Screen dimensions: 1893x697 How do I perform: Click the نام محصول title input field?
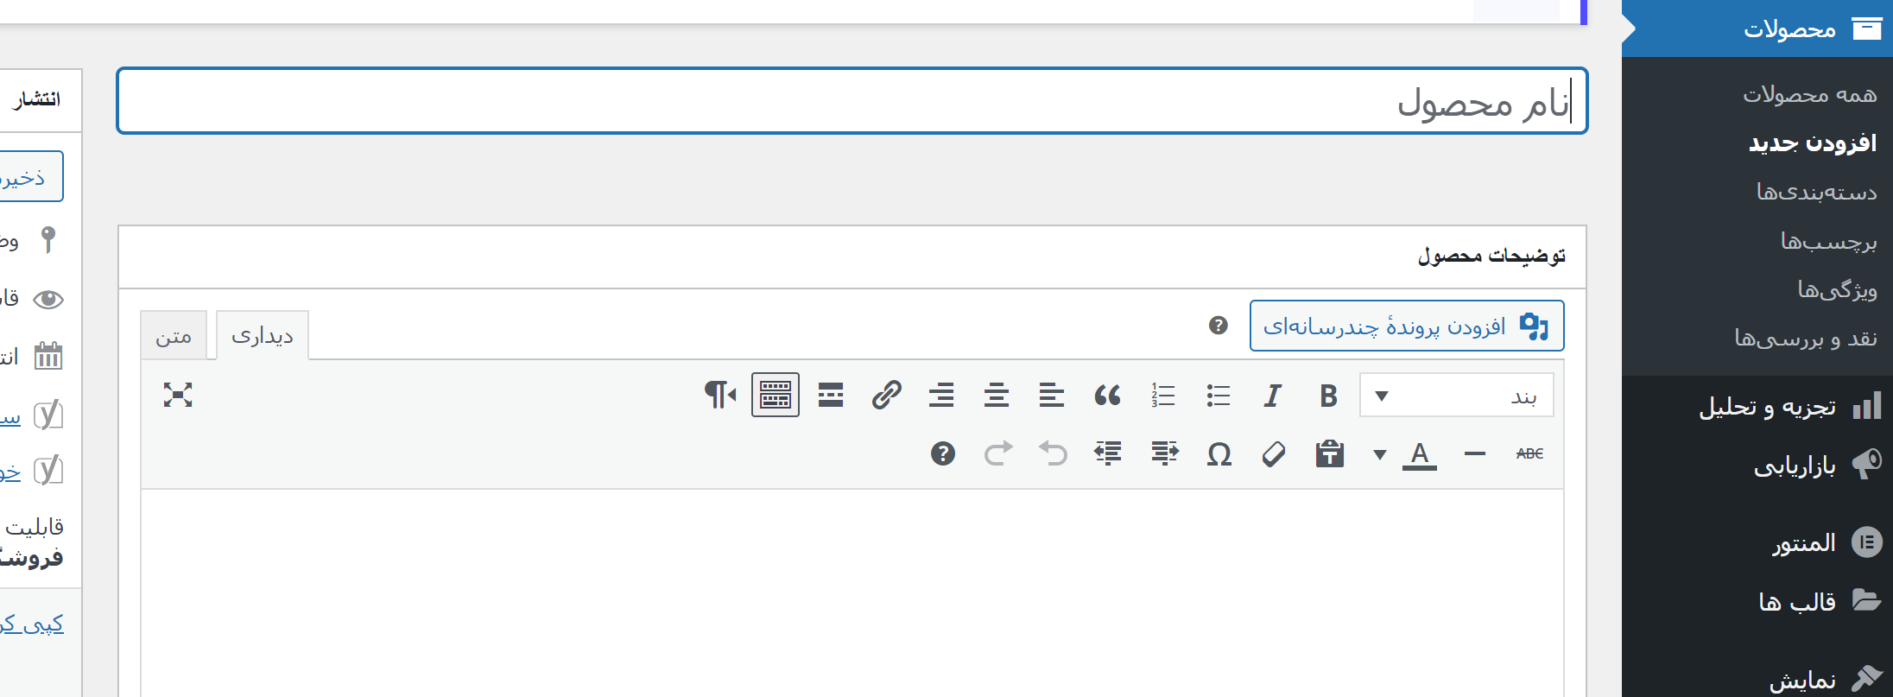[x=852, y=101]
